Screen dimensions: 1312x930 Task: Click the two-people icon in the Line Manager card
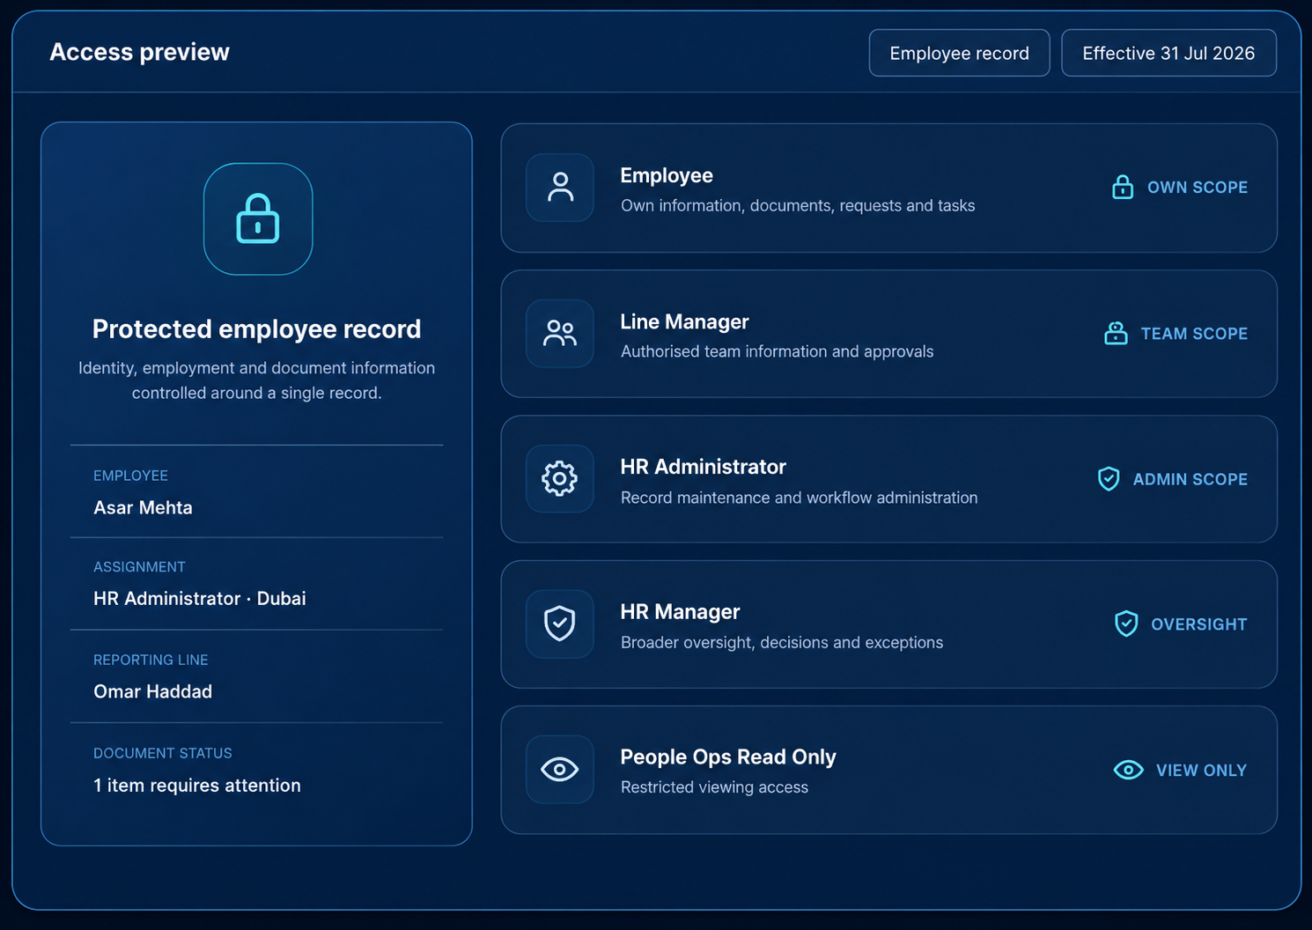pyautogui.click(x=560, y=333)
